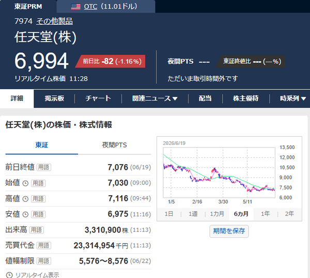This screenshot has height=278, width=310.
Task: Click the 高値 value 7,116
Action: click(x=118, y=198)
